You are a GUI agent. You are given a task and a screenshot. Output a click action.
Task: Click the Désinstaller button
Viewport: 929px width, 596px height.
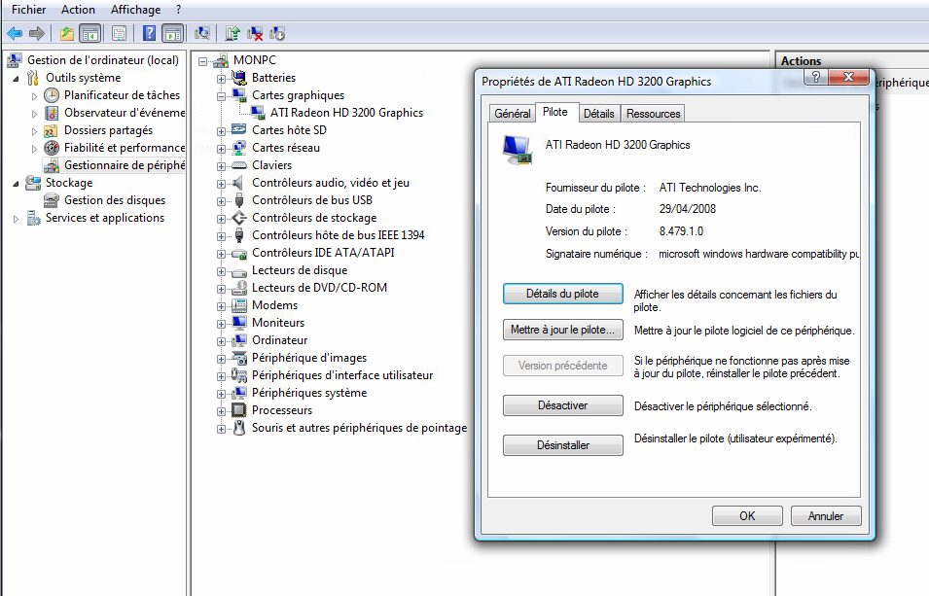[x=563, y=445]
